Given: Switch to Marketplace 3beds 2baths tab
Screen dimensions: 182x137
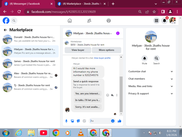Looking at the screenshot, I should click(x=81, y=4).
